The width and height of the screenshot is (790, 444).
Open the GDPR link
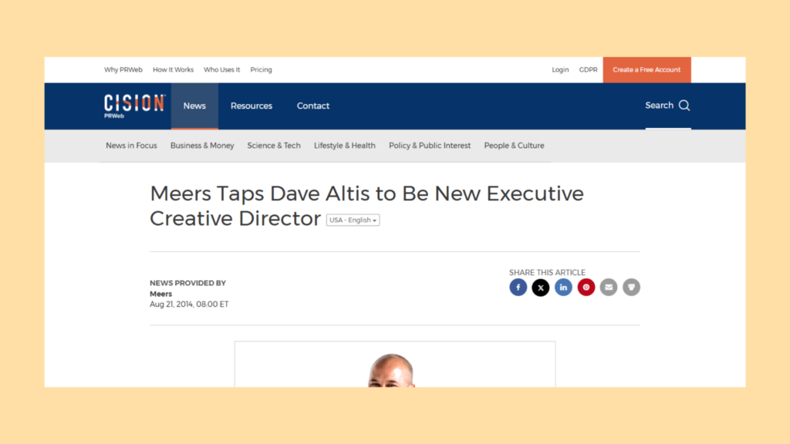tap(588, 70)
